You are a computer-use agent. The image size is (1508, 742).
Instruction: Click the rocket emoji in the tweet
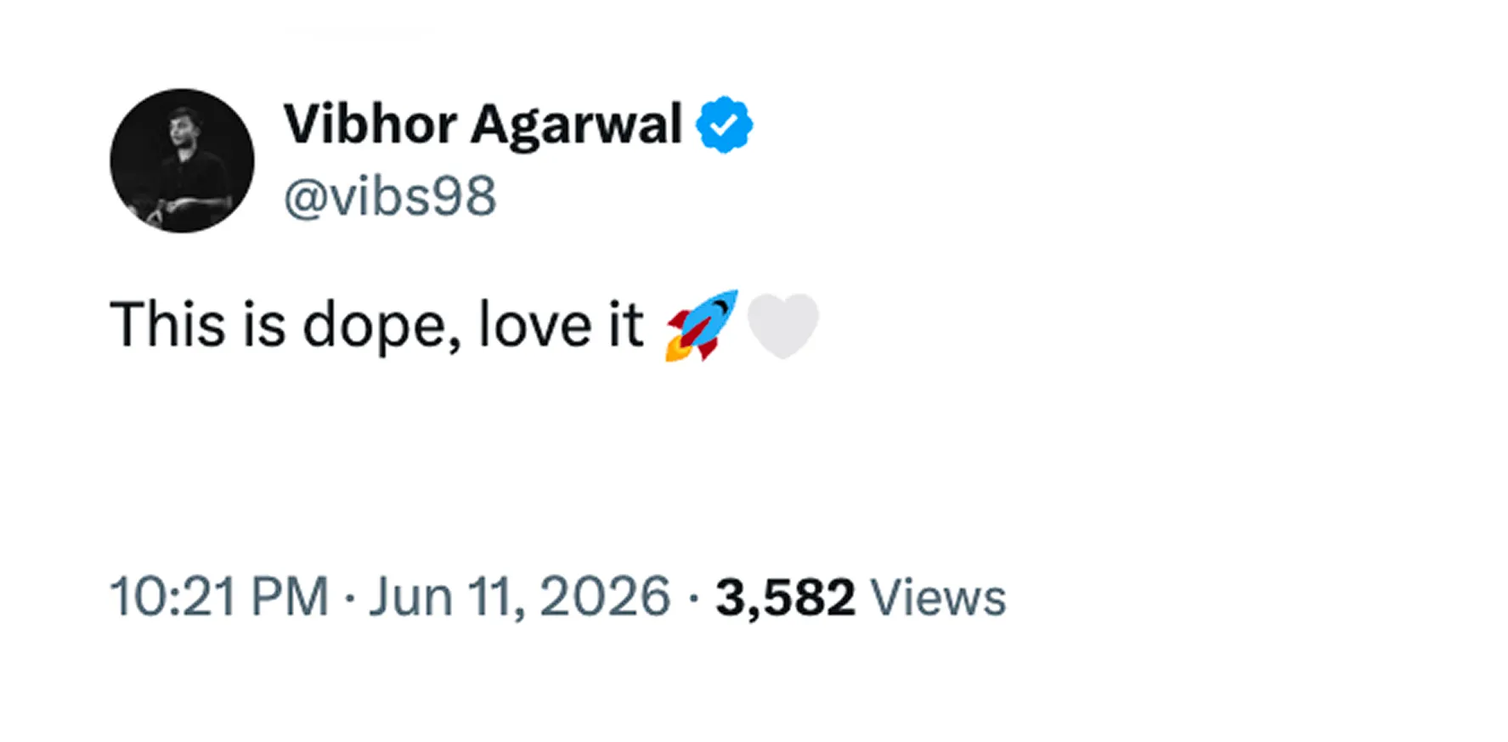701,326
